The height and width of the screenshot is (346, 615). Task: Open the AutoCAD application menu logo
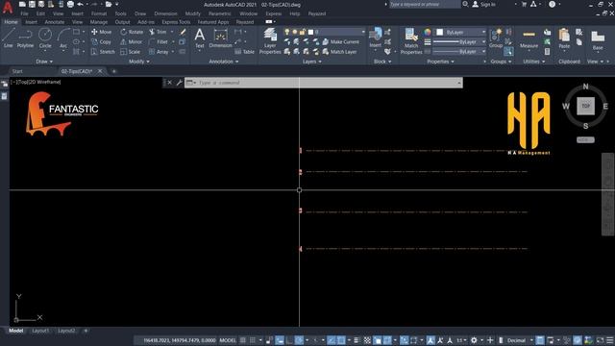[8, 7]
